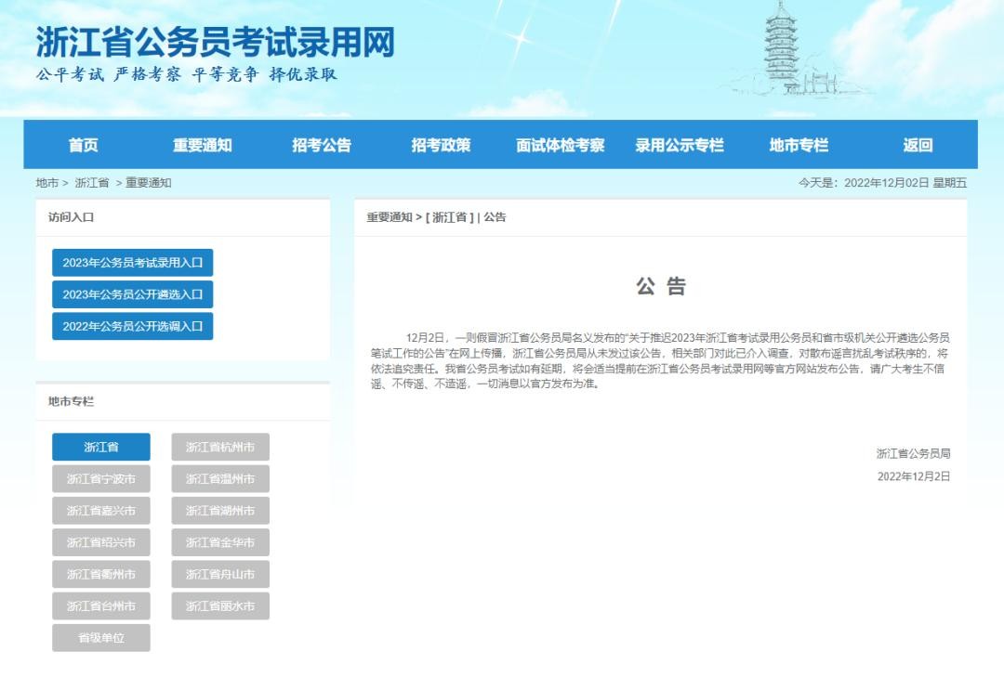Click the 返回 navigation item

pyautogui.click(x=918, y=145)
